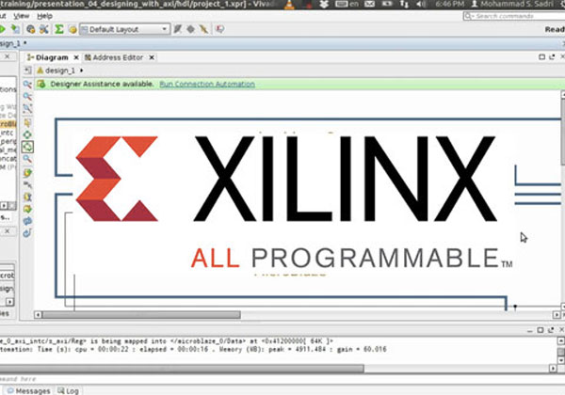
Task: Click the Designer Assistance icon in green banner
Action: tap(41, 85)
